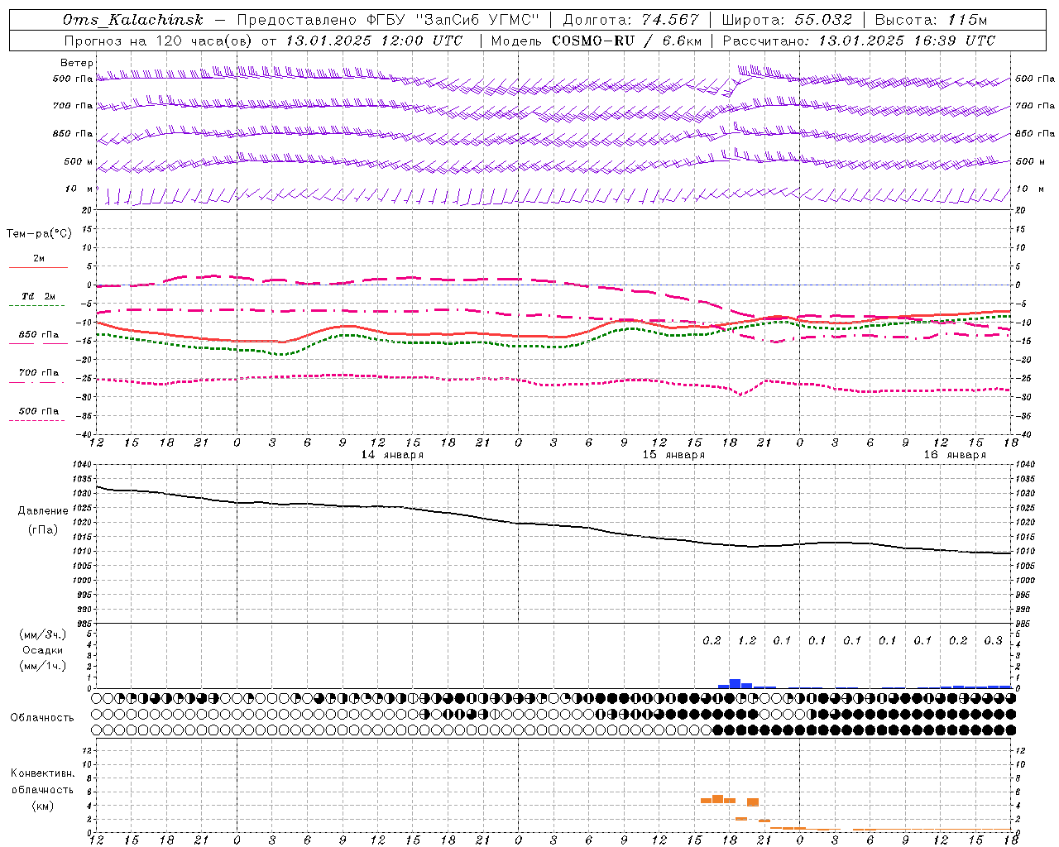
Task: Click the "Конвективн." convective cloud label
Action: point(42,773)
